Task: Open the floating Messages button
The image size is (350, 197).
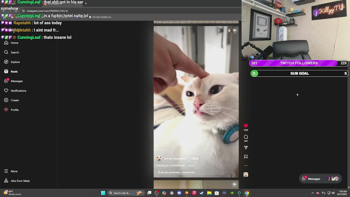Action: [320, 179]
